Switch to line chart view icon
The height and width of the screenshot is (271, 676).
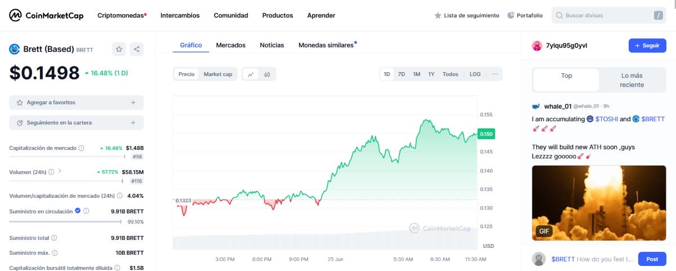click(251, 74)
